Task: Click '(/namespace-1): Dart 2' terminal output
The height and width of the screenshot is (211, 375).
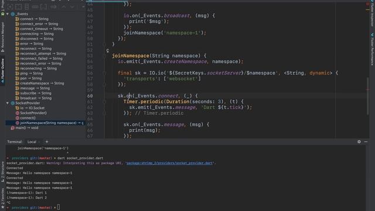Action: point(26,198)
